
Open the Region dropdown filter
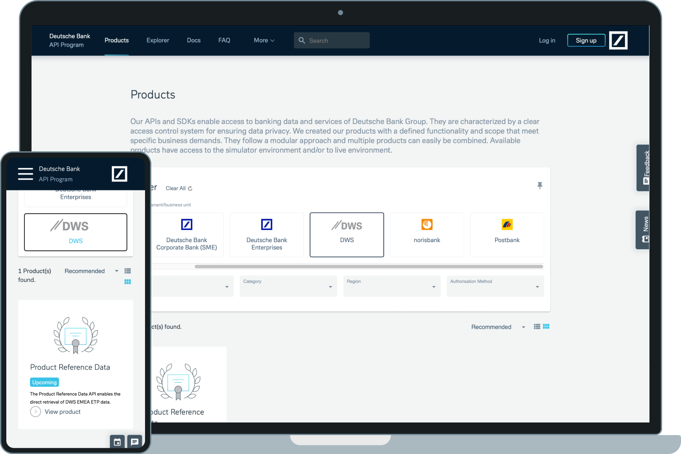tap(392, 286)
